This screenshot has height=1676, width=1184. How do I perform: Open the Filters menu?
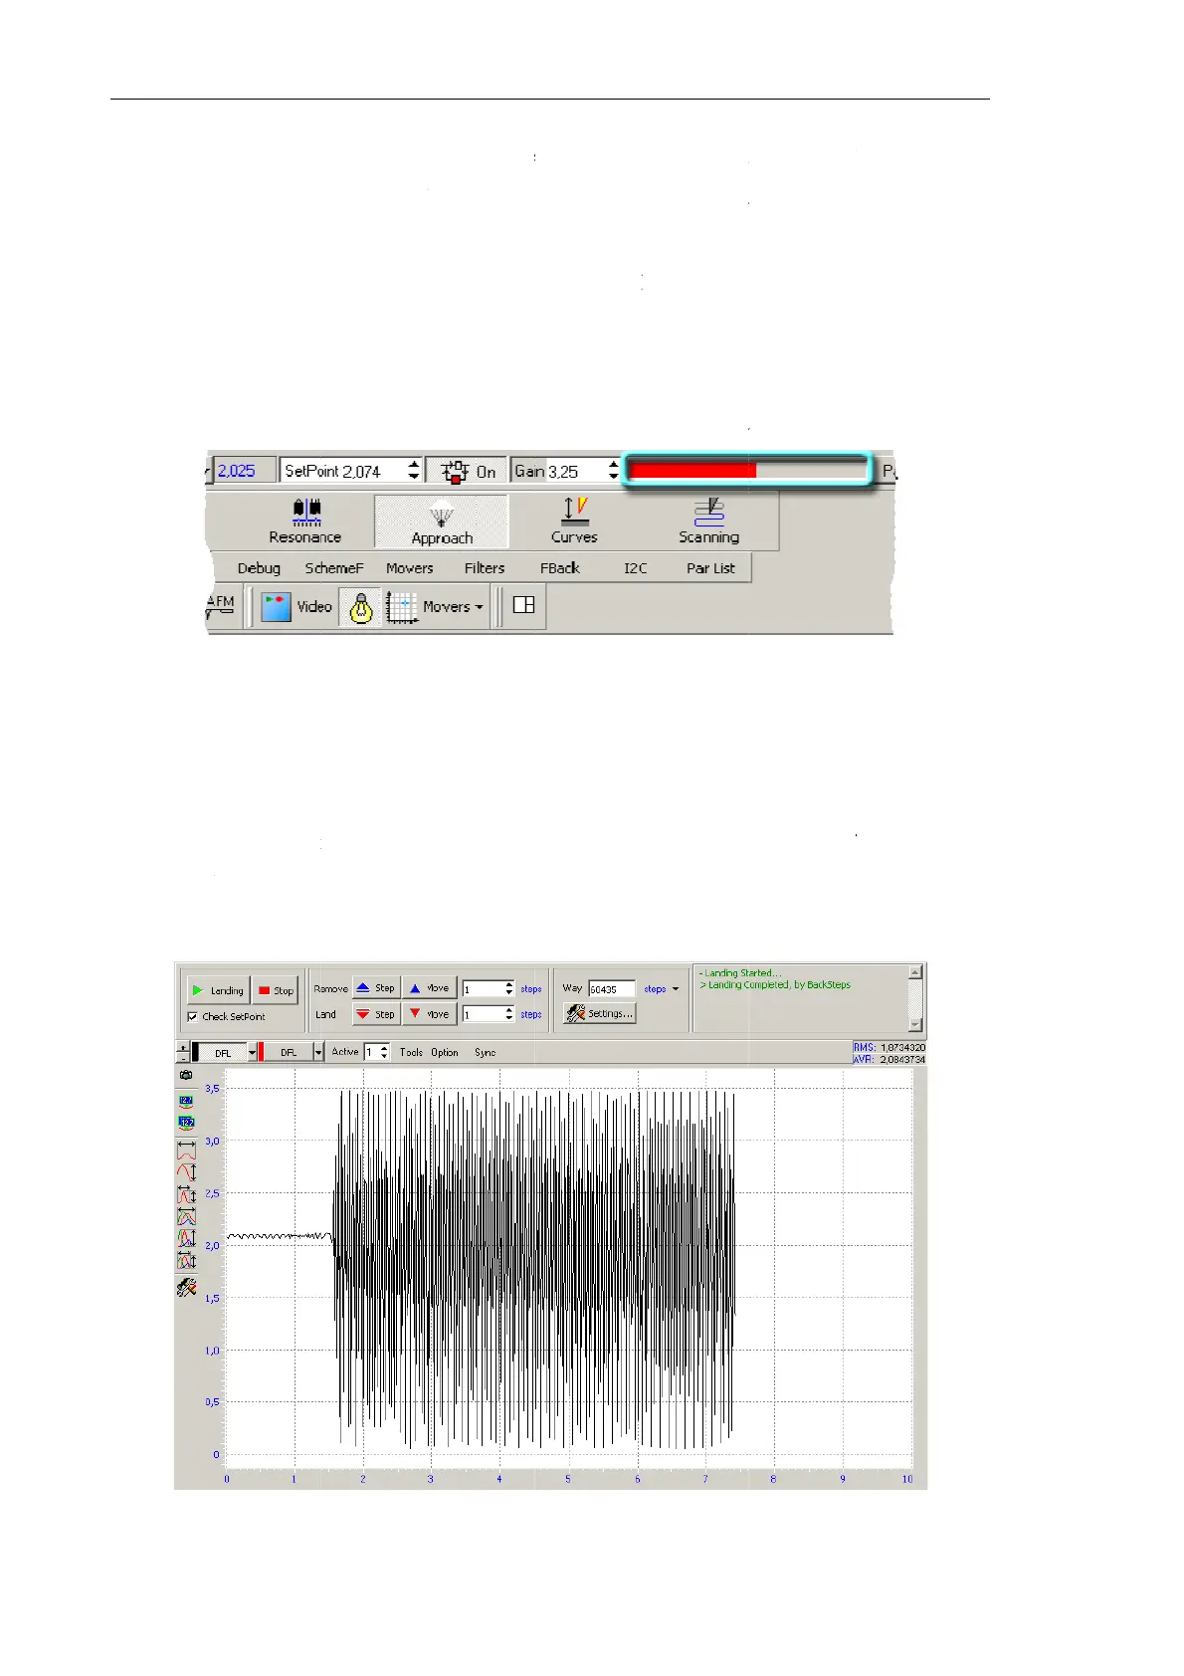click(x=485, y=568)
